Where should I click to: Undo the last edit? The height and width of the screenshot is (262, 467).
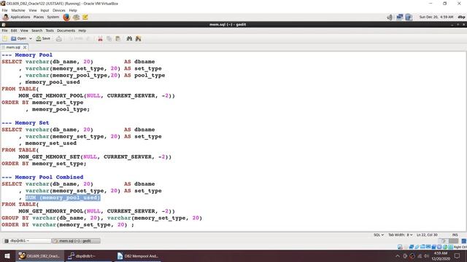click(76, 39)
